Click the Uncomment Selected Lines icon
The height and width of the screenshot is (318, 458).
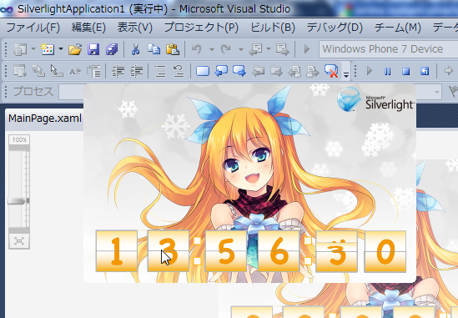coord(179,71)
